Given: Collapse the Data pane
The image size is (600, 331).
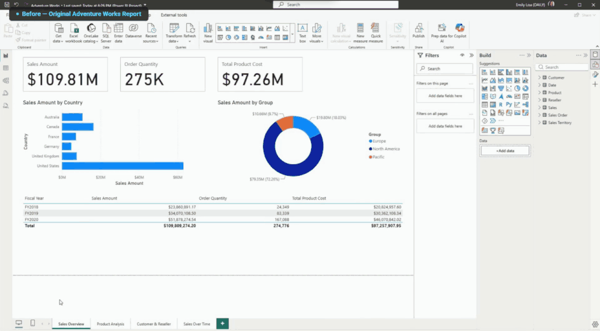Looking at the screenshot, I should coord(586,55).
